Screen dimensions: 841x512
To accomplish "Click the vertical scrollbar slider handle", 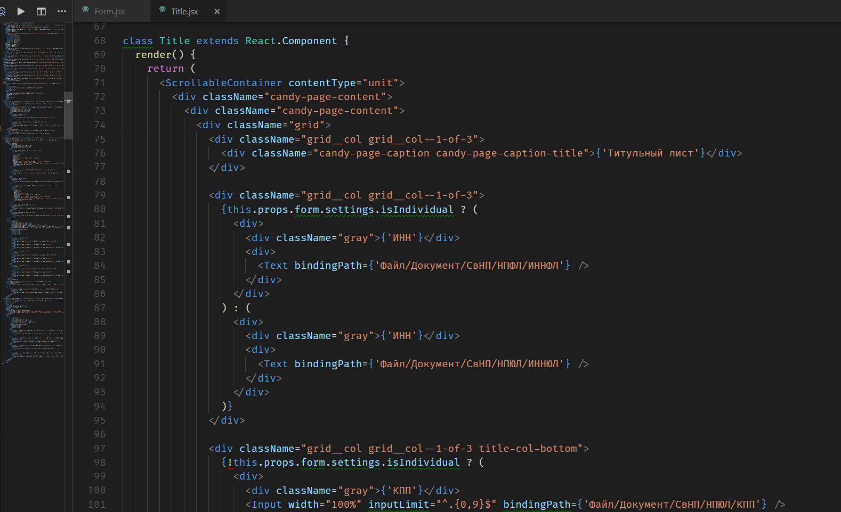I will [68, 115].
